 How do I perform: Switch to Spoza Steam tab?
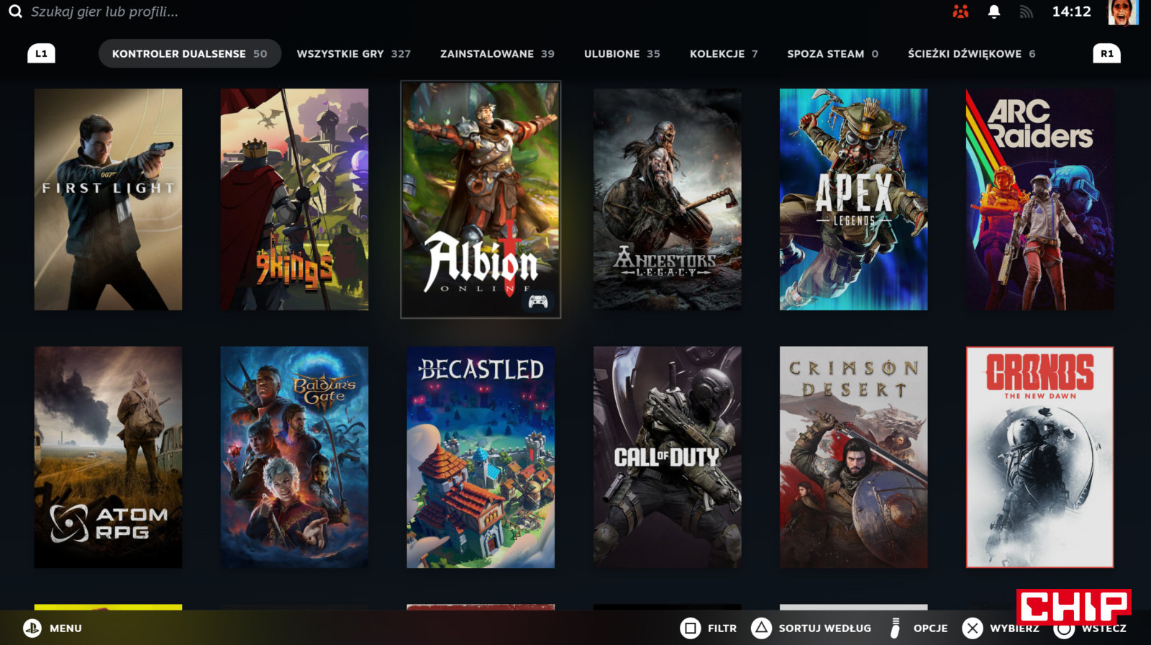(833, 53)
